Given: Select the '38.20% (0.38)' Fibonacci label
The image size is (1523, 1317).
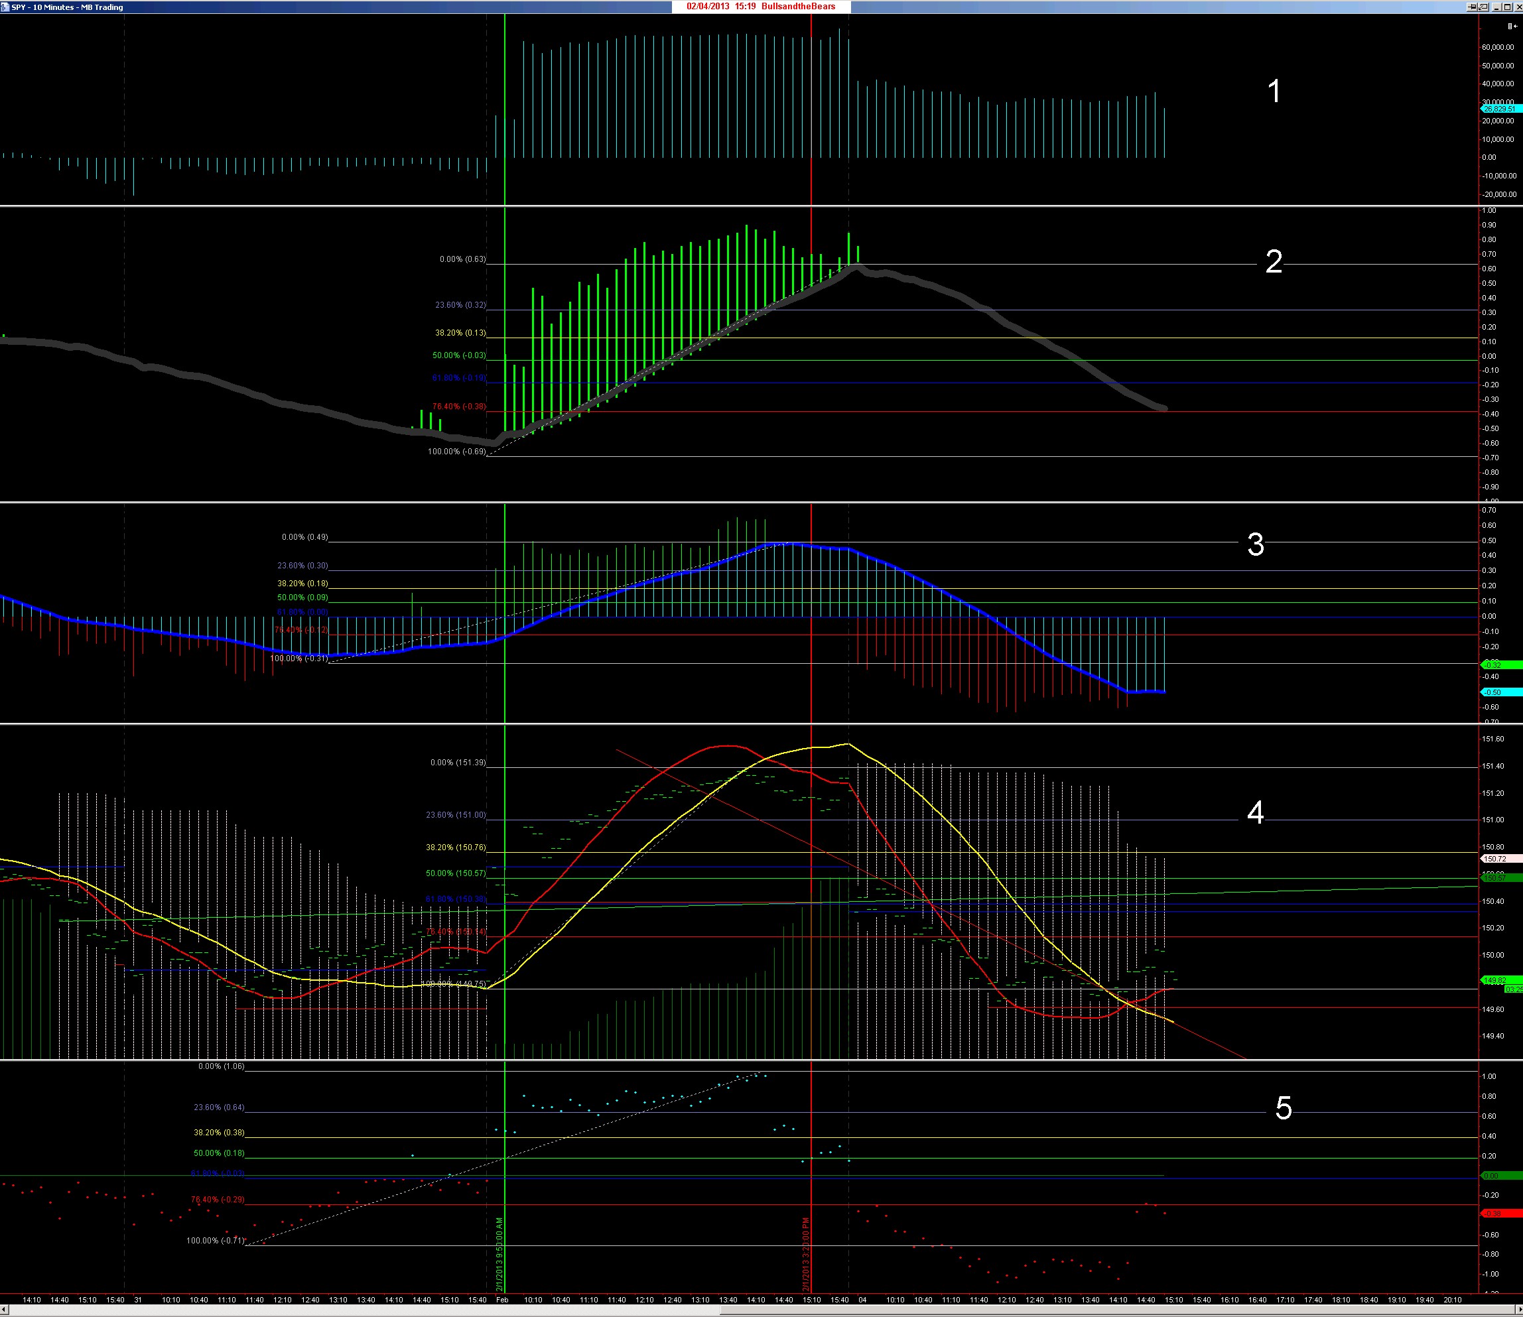Looking at the screenshot, I should 219,1133.
